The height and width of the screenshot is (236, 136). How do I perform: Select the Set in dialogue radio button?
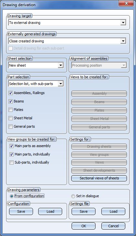click(73, 196)
